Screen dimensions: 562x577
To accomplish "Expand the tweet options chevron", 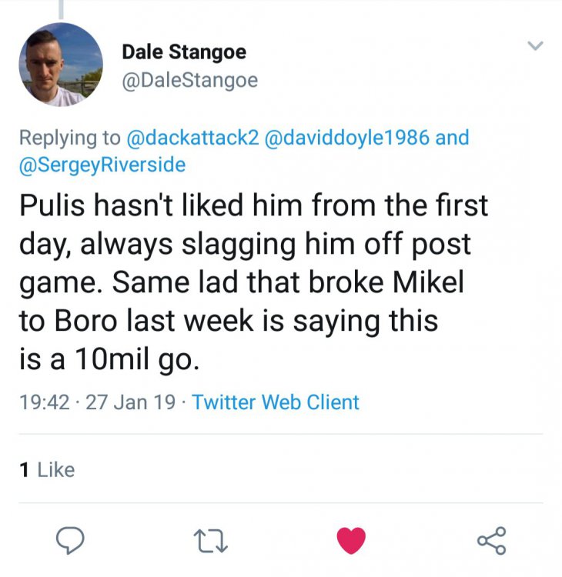I will coord(534,48).
